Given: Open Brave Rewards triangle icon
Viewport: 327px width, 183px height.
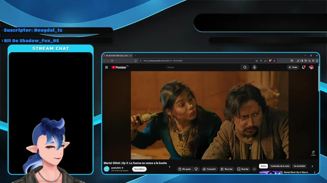Looking at the screenshot, I should point(274,61).
